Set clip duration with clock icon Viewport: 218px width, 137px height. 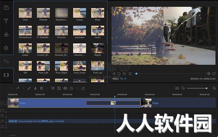point(72,88)
